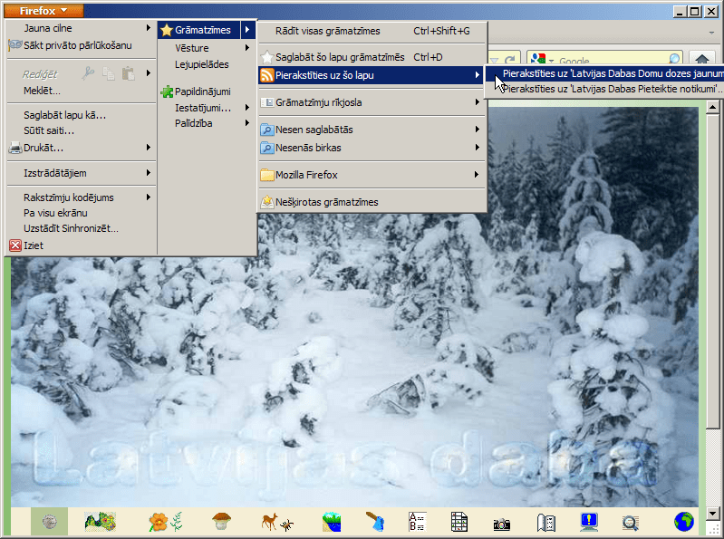Subscribe to 'Latvijas Dabas Pieteiktie notikumi' feed
Image resolution: width=724 pixels, height=539 pixels.
(604, 89)
